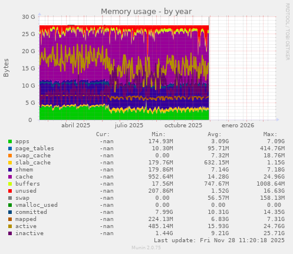Click the purple cache legend swatch
Viewport: 293px width, 254px height.
[10, 177]
